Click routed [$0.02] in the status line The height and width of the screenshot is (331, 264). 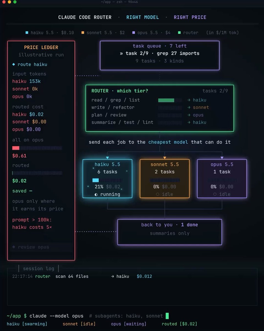[x=180, y=324]
